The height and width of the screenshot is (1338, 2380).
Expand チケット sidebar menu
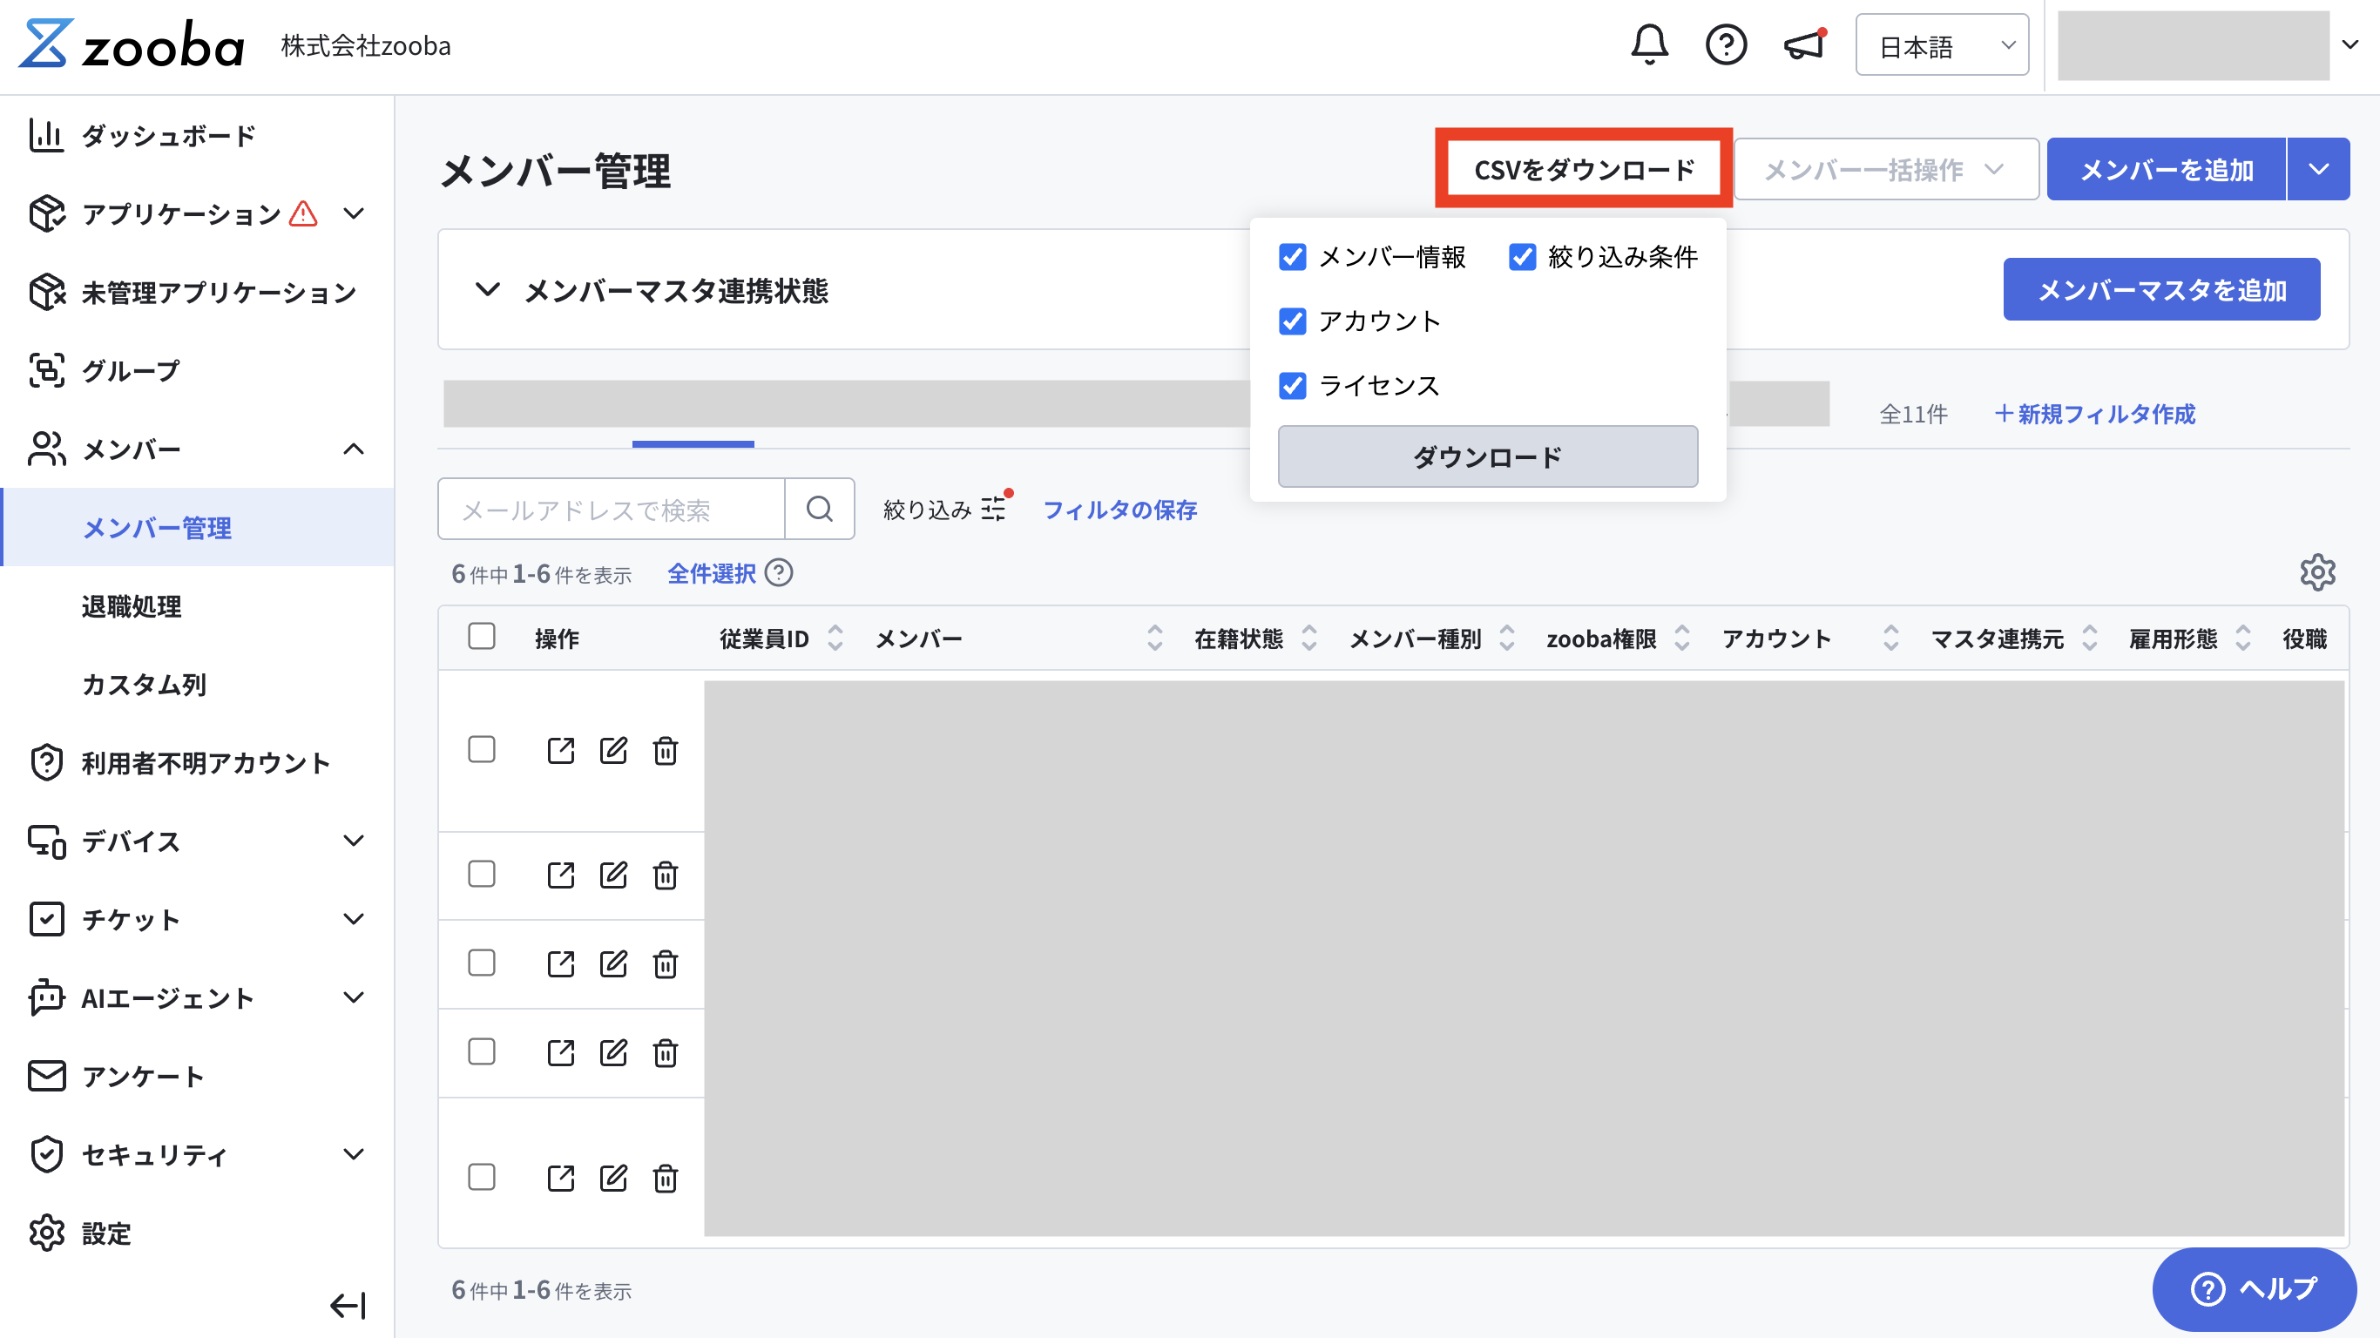(x=353, y=919)
